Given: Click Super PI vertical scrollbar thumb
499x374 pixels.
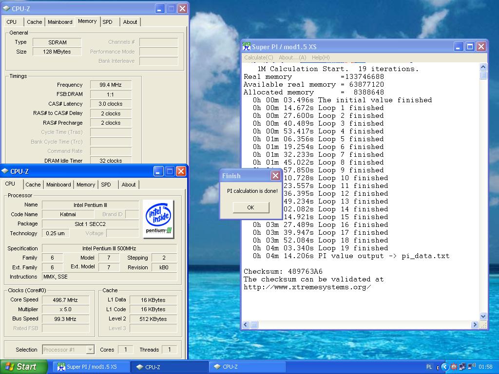Looking at the screenshot, I should [483, 75].
